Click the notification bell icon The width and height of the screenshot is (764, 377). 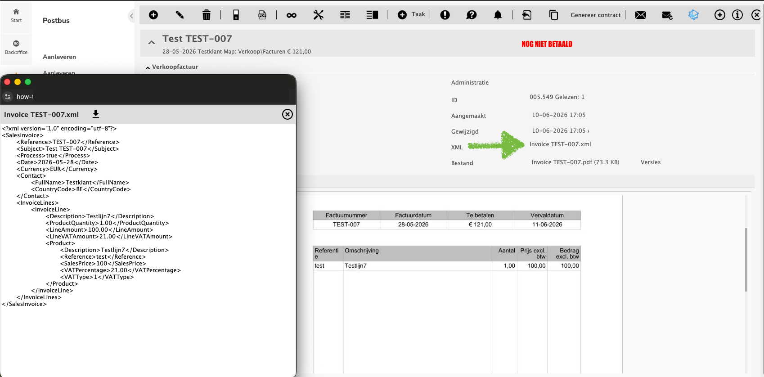click(498, 15)
